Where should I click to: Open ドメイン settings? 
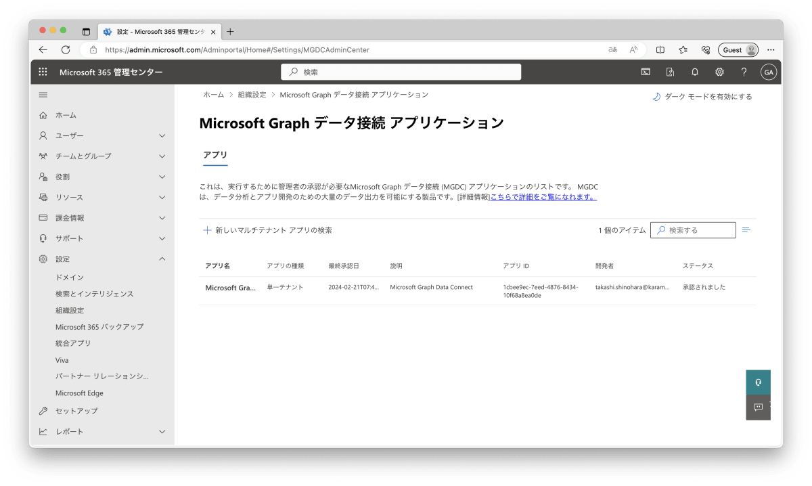[x=70, y=278]
